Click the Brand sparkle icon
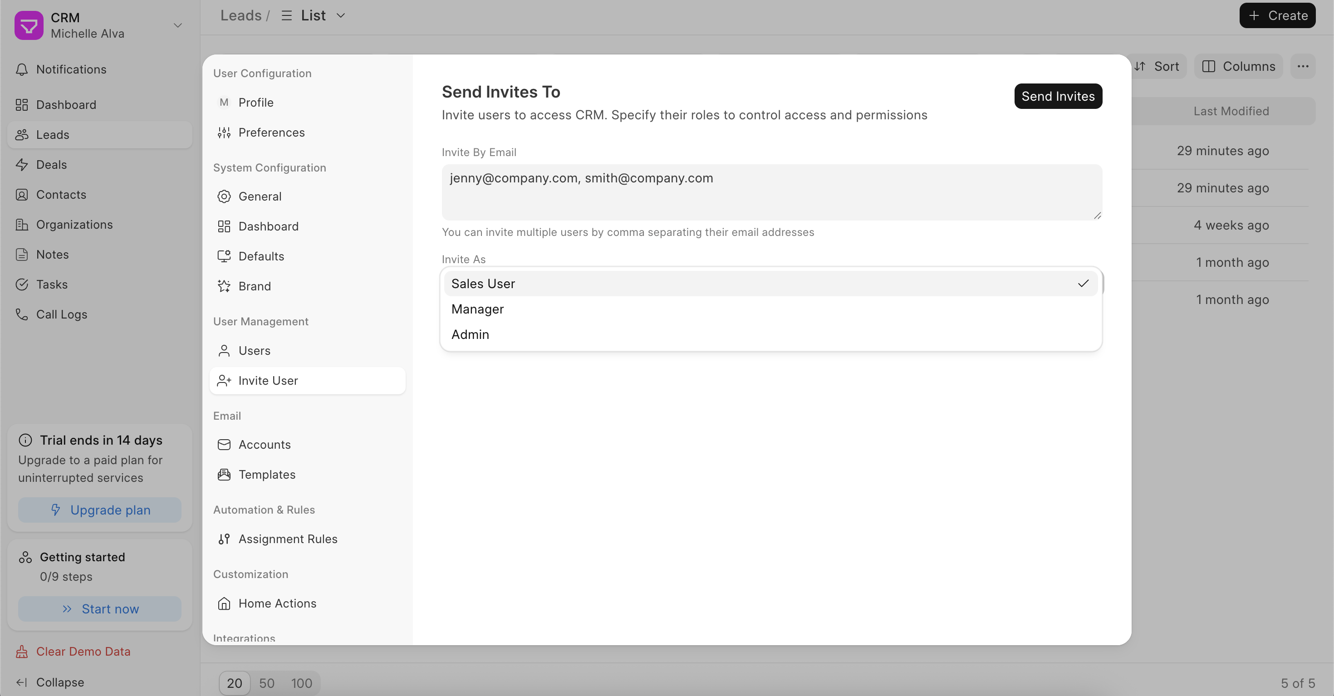Viewport: 1334px width, 696px height. point(224,286)
